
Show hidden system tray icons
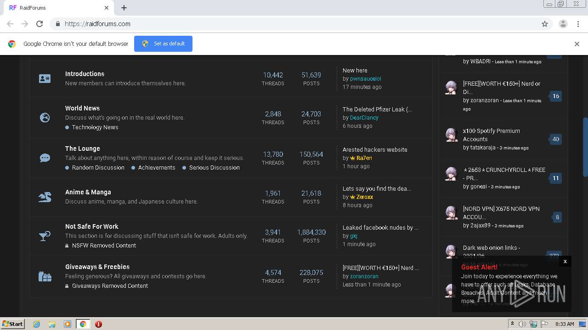512,324
